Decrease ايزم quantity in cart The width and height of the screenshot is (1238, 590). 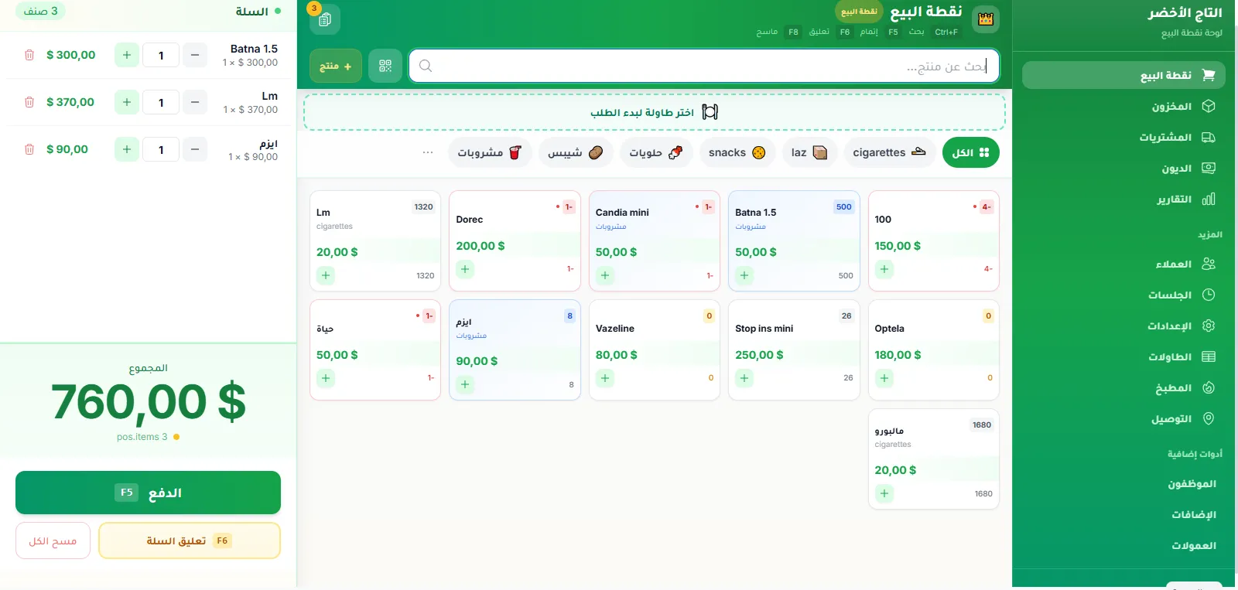(x=195, y=149)
